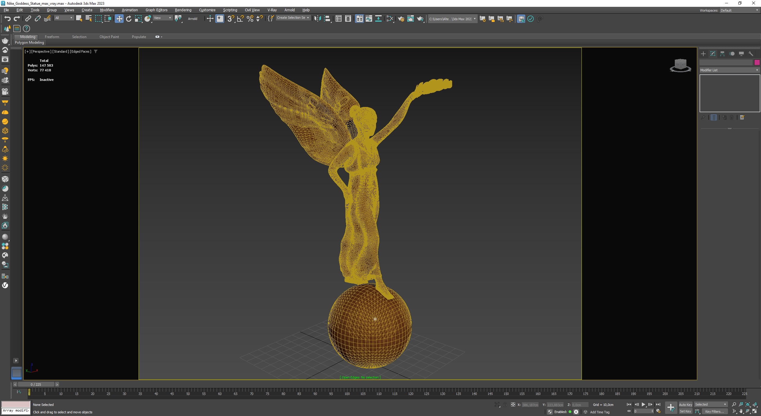Click the Set Key button

click(685, 412)
